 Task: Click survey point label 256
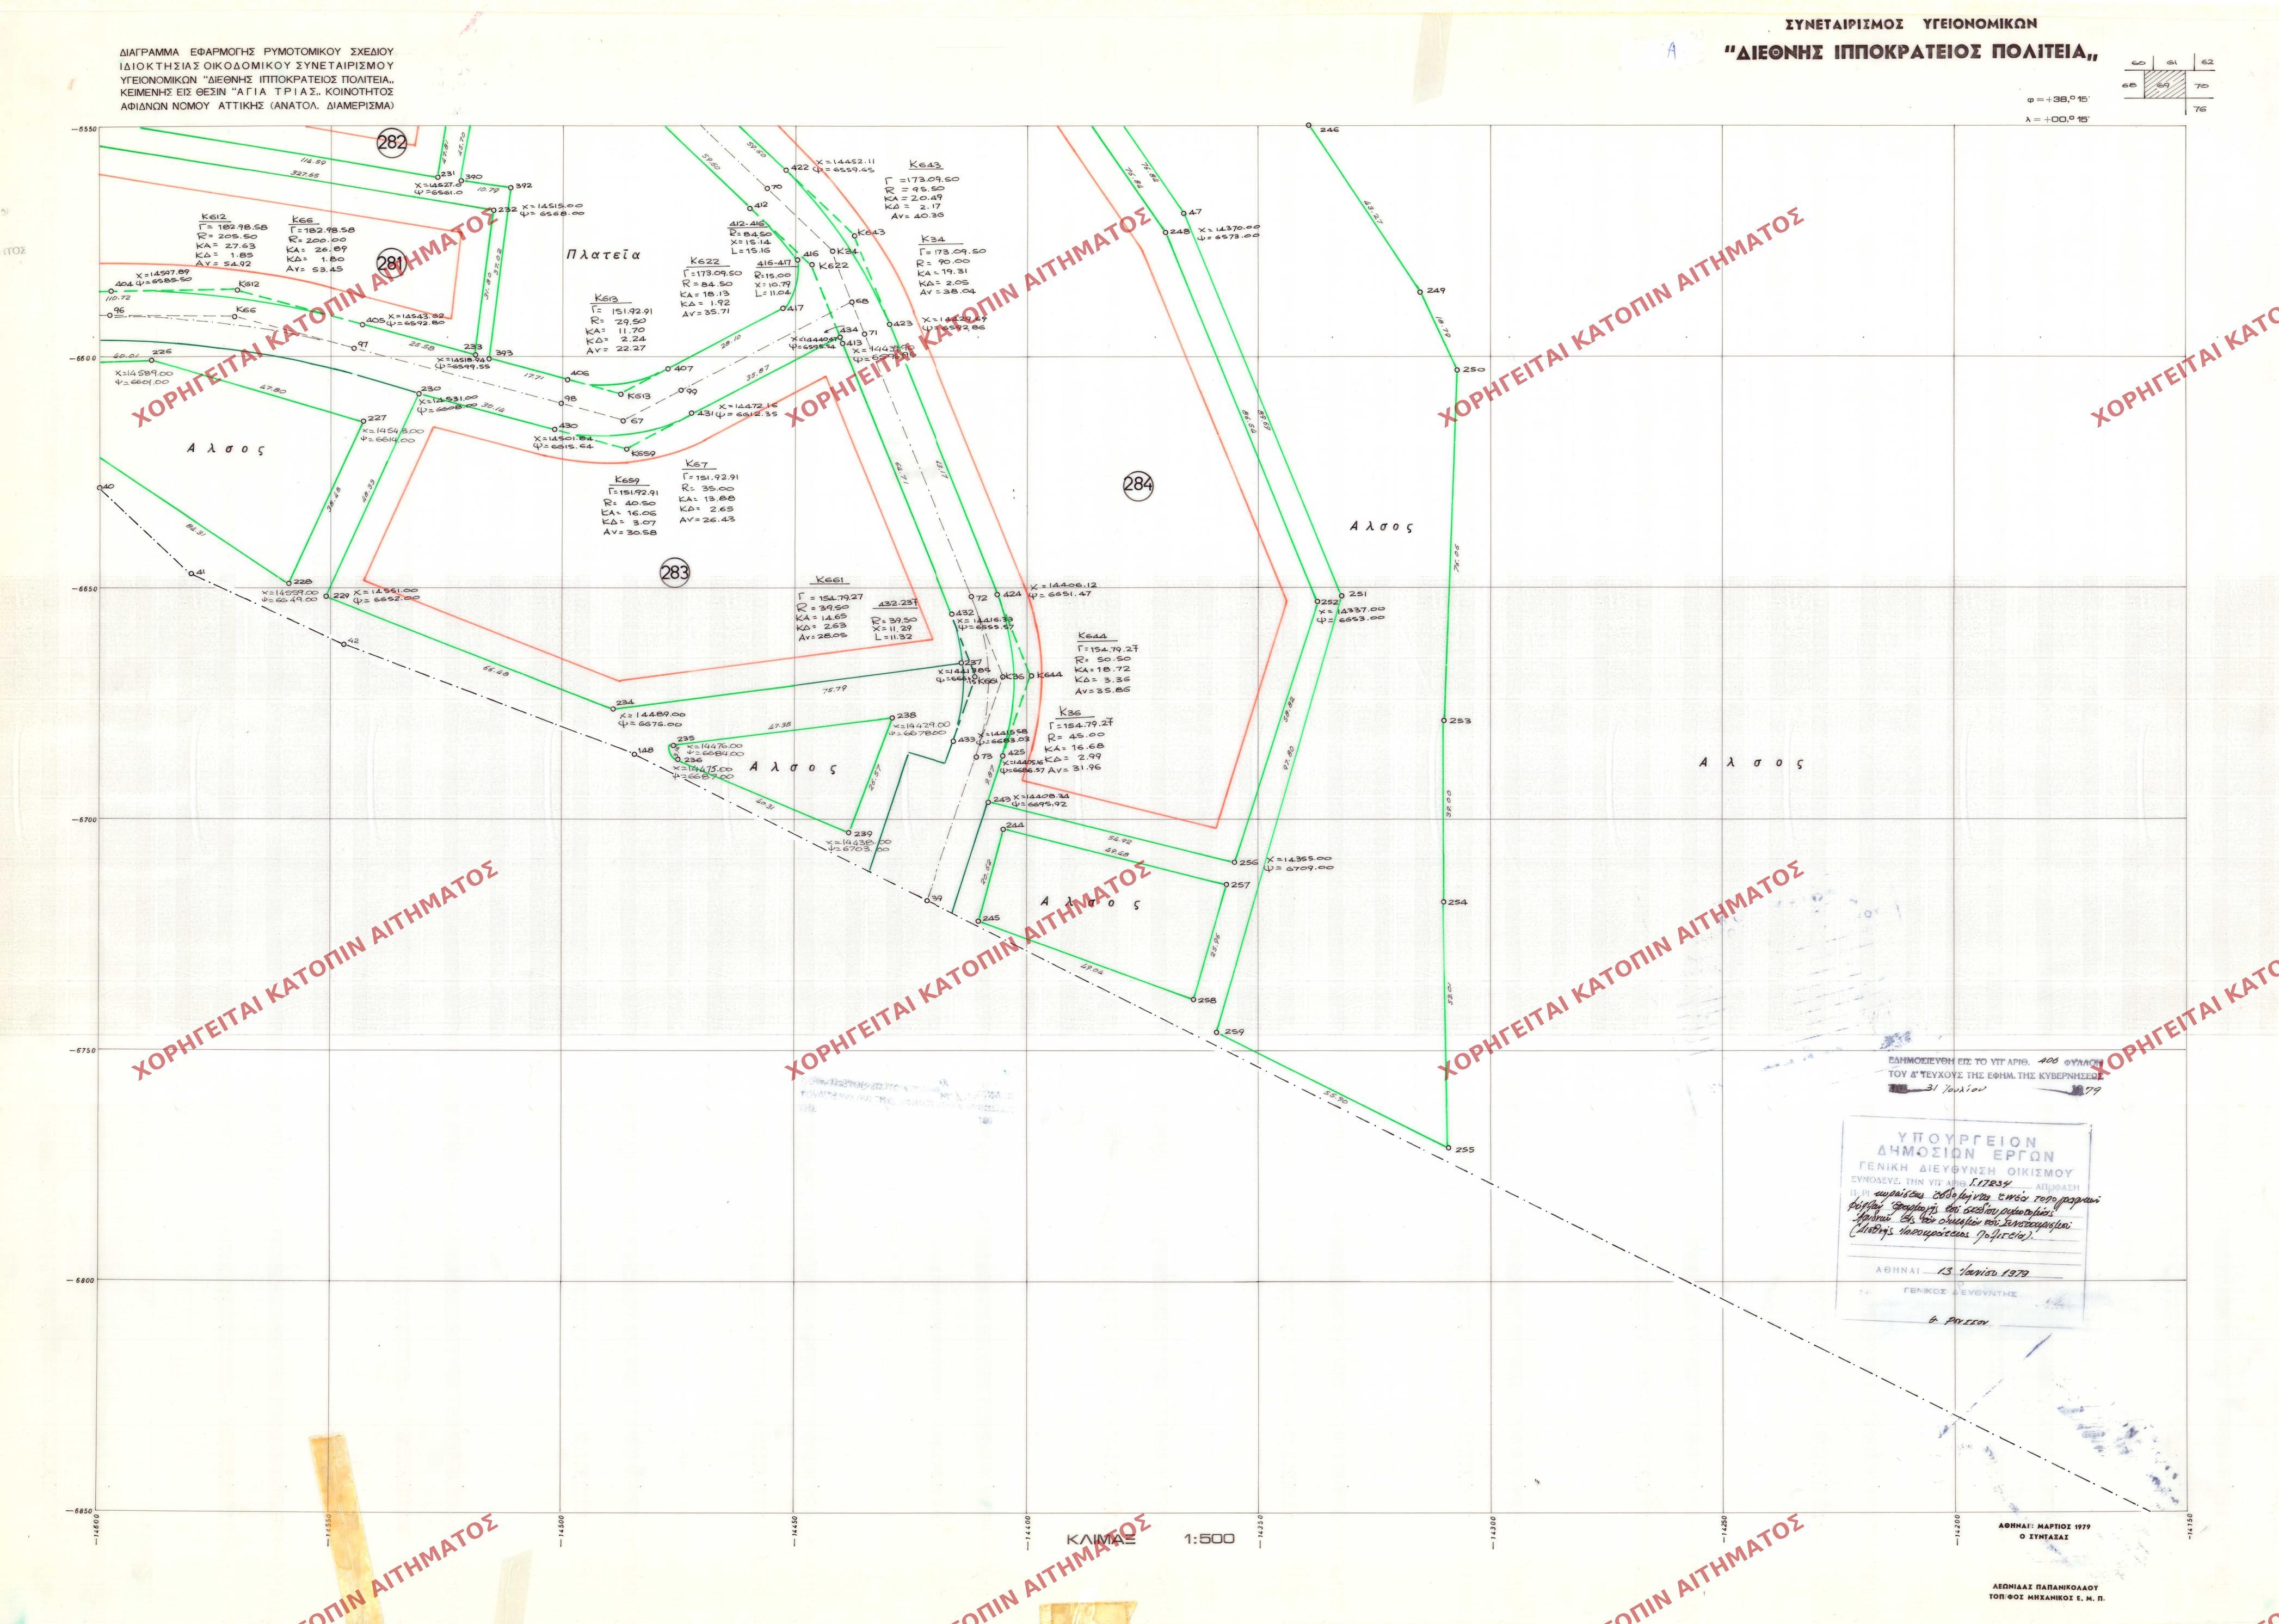(1248, 862)
